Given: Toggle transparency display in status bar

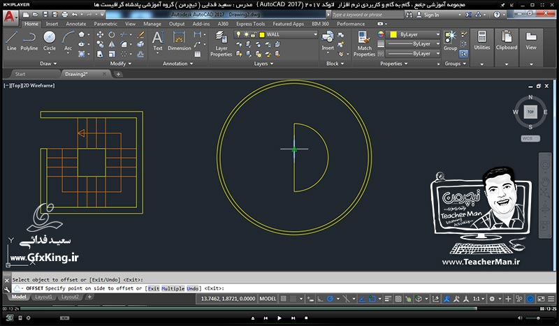Looking at the screenshot, I should pyautogui.click(x=398, y=299).
